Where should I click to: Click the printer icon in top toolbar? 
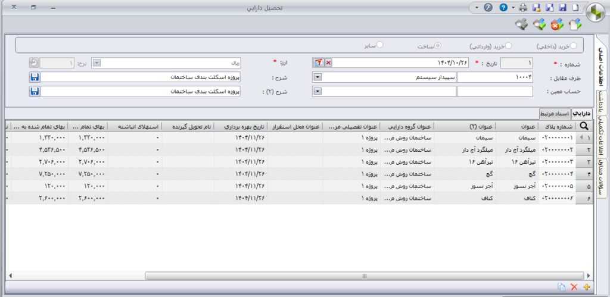[523, 8]
